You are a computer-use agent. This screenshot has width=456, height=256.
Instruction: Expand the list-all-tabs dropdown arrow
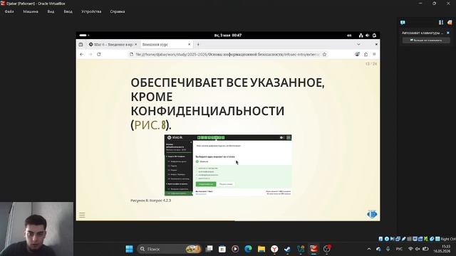point(358,44)
